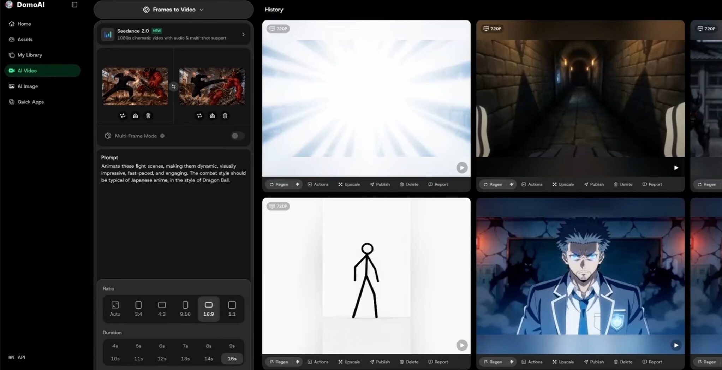Screen dimensions: 722x370
Task: Click lightning icon under blue anime video
Action: (512, 362)
